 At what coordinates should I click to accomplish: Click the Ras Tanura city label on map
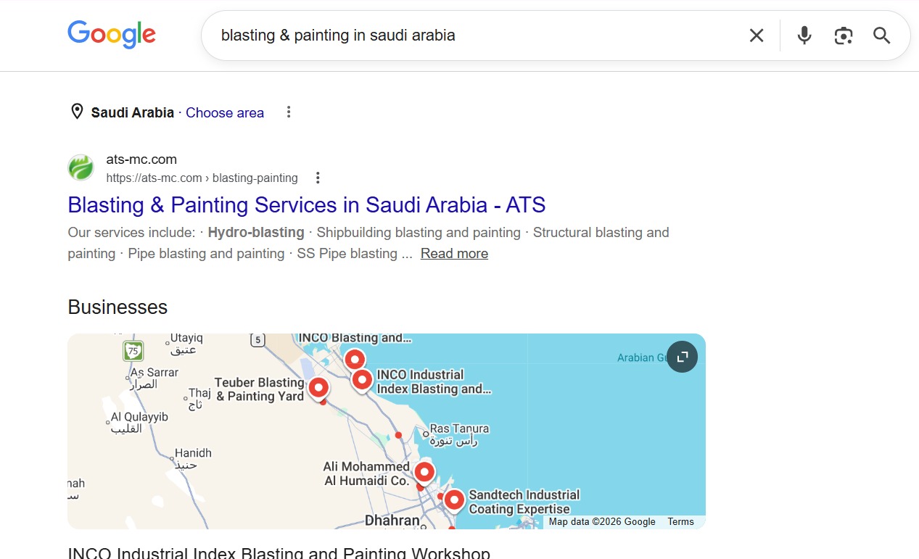[x=459, y=435]
